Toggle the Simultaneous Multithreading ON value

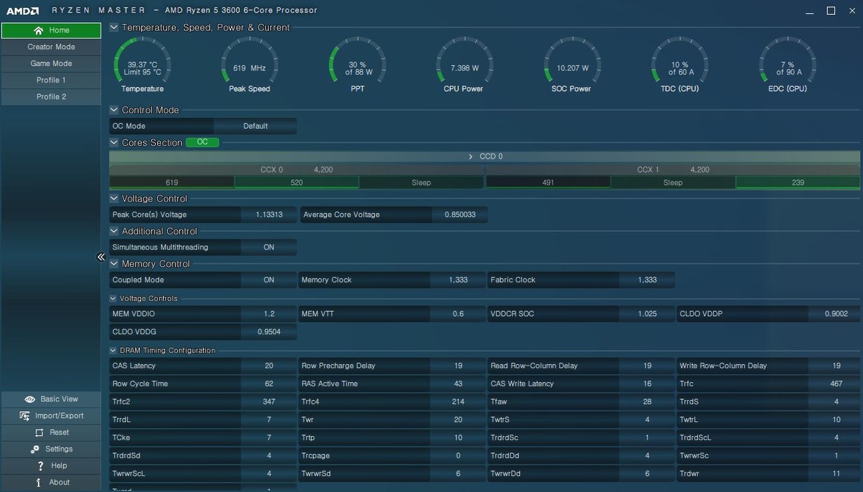(x=268, y=247)
